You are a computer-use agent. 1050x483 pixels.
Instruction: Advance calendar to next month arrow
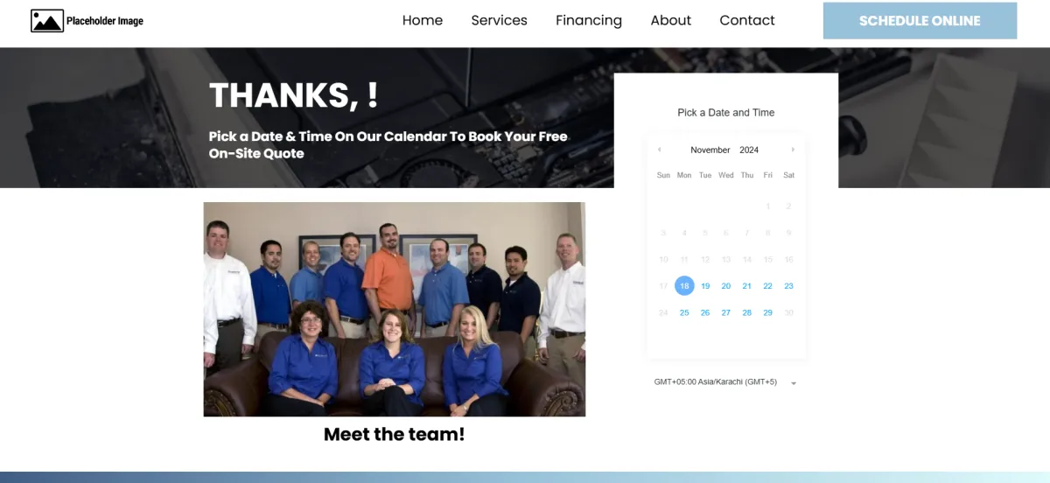[x=793, y=150]
